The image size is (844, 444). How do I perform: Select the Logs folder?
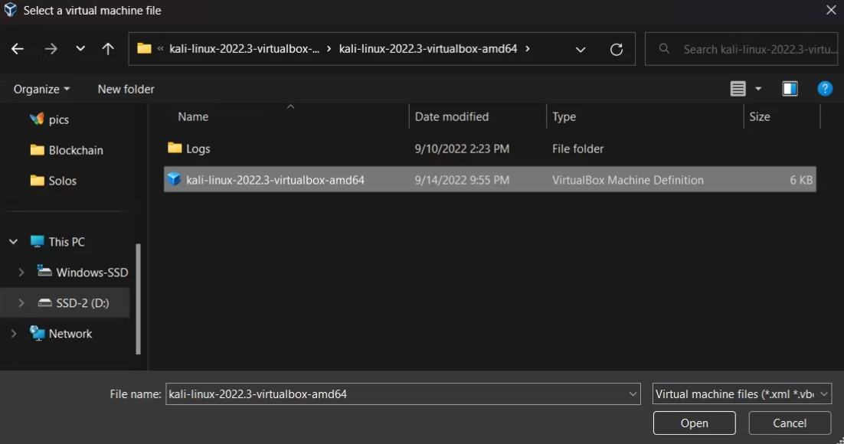198,149
